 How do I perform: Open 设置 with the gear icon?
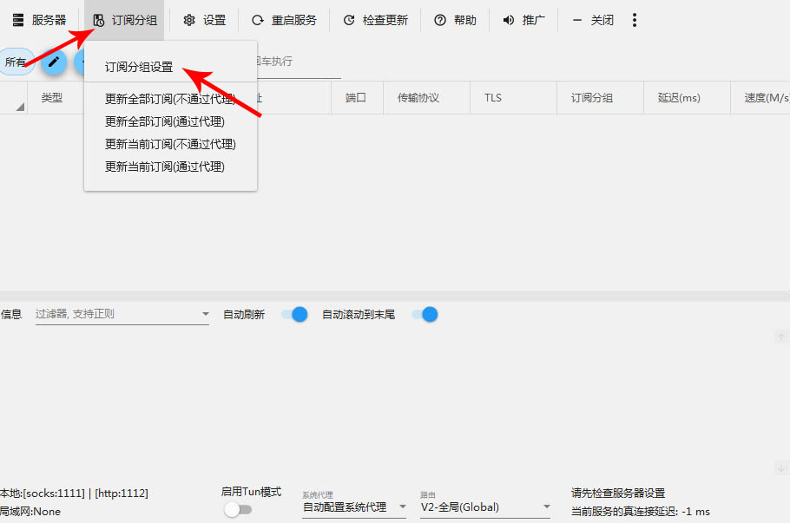point(189,20)
